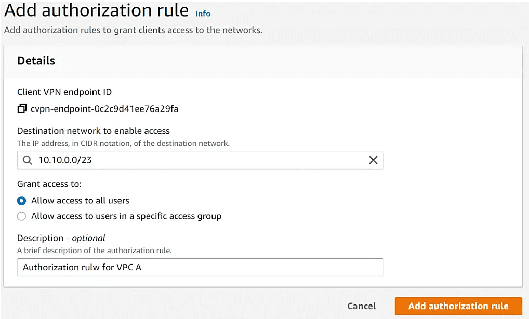
Task: Click the Grant access to label
Action: pyautogui.click(x=49, y=184)
